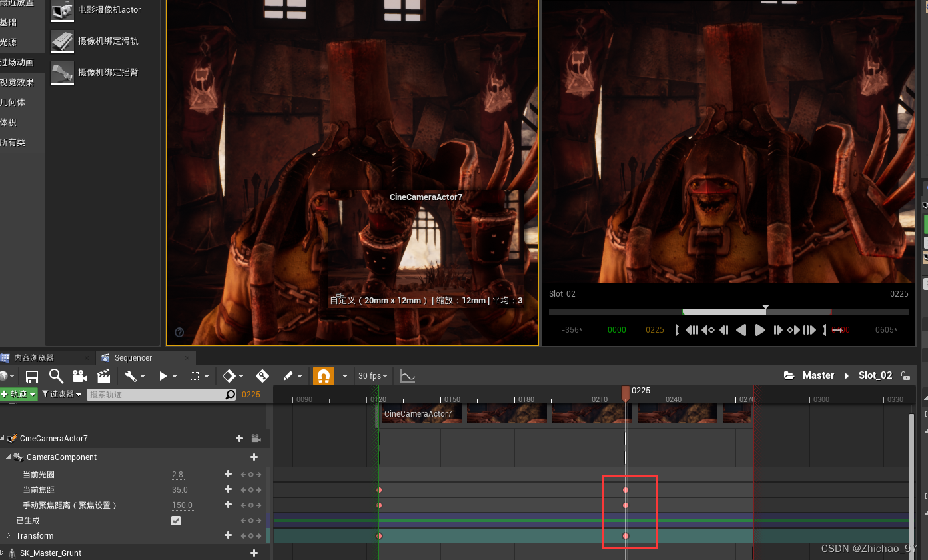Save the sequence with the floppy disk icon
The height and width of the screenshot is (560, 928).
point(31,376)
